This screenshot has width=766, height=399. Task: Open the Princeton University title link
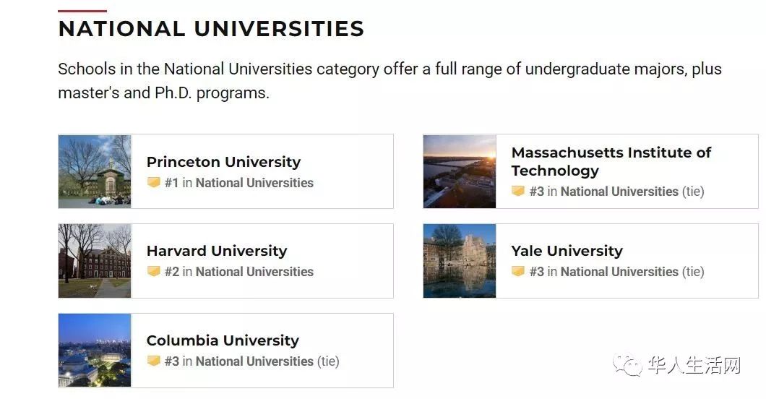pos(223,162)
